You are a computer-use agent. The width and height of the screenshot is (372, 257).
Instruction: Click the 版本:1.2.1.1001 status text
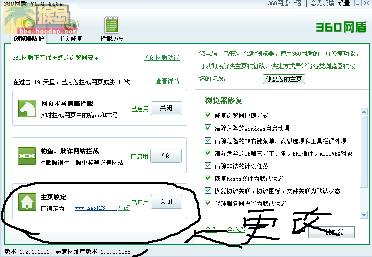pyautogui.click(x=27, y=252)
